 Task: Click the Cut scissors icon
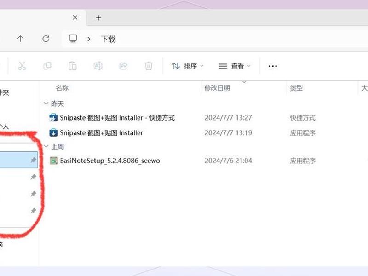22,66
